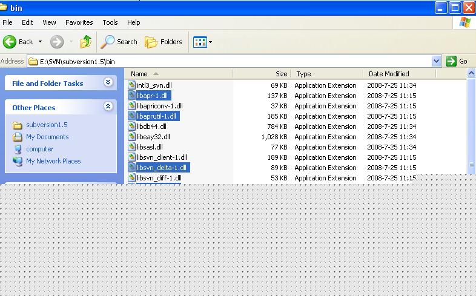Toggle the Folders pane
The width and height of the screenshot is (476, 296).
164,42
